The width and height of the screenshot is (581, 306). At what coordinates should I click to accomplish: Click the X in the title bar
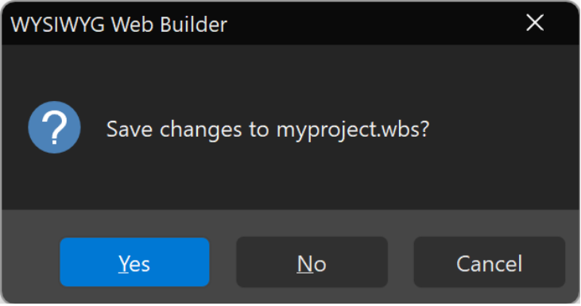point(535,23)
